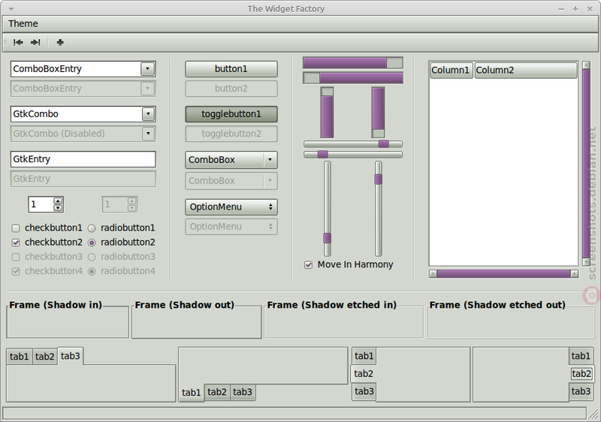The image size is (601, 422).
Task: Click the upper horizontal slider handle
Action: coord(384,143)
